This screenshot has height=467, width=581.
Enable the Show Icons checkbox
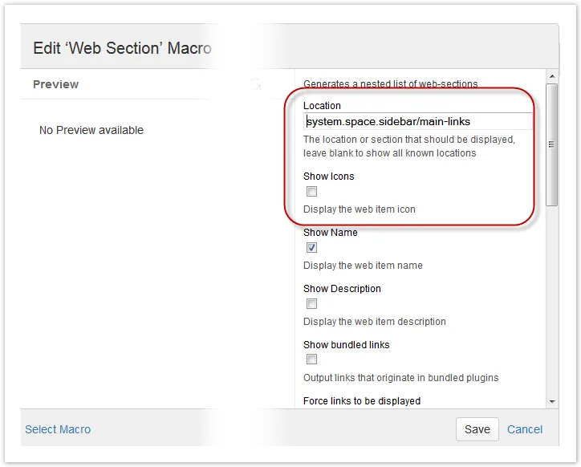click(311, 192)
